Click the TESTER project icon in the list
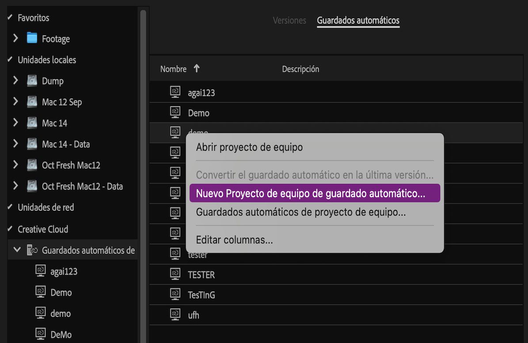The height and width of the screenshot is (343, 528). coord(175,274)
